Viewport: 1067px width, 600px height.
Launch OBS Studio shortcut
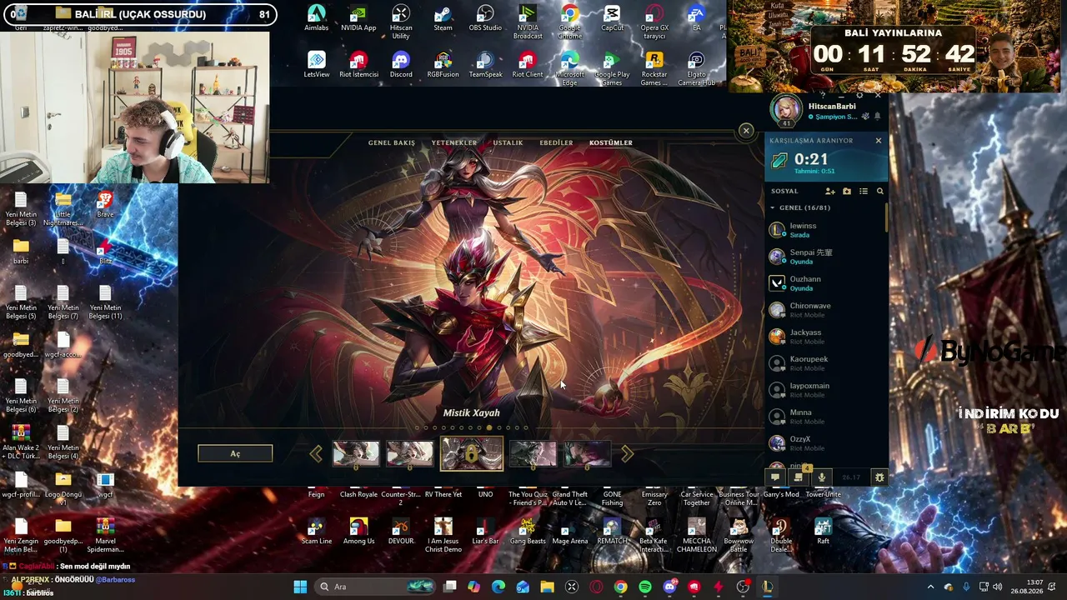[485, 18]
